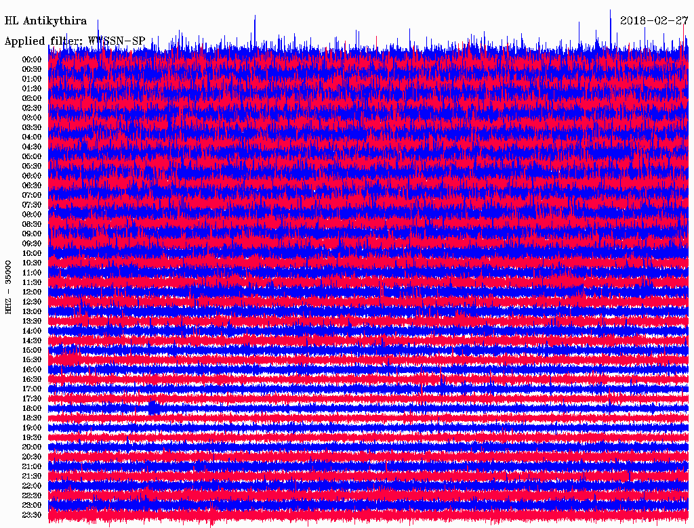694x528 pixels.
Task: Select the 07:30 time label
Action: (x=32, y=204)
